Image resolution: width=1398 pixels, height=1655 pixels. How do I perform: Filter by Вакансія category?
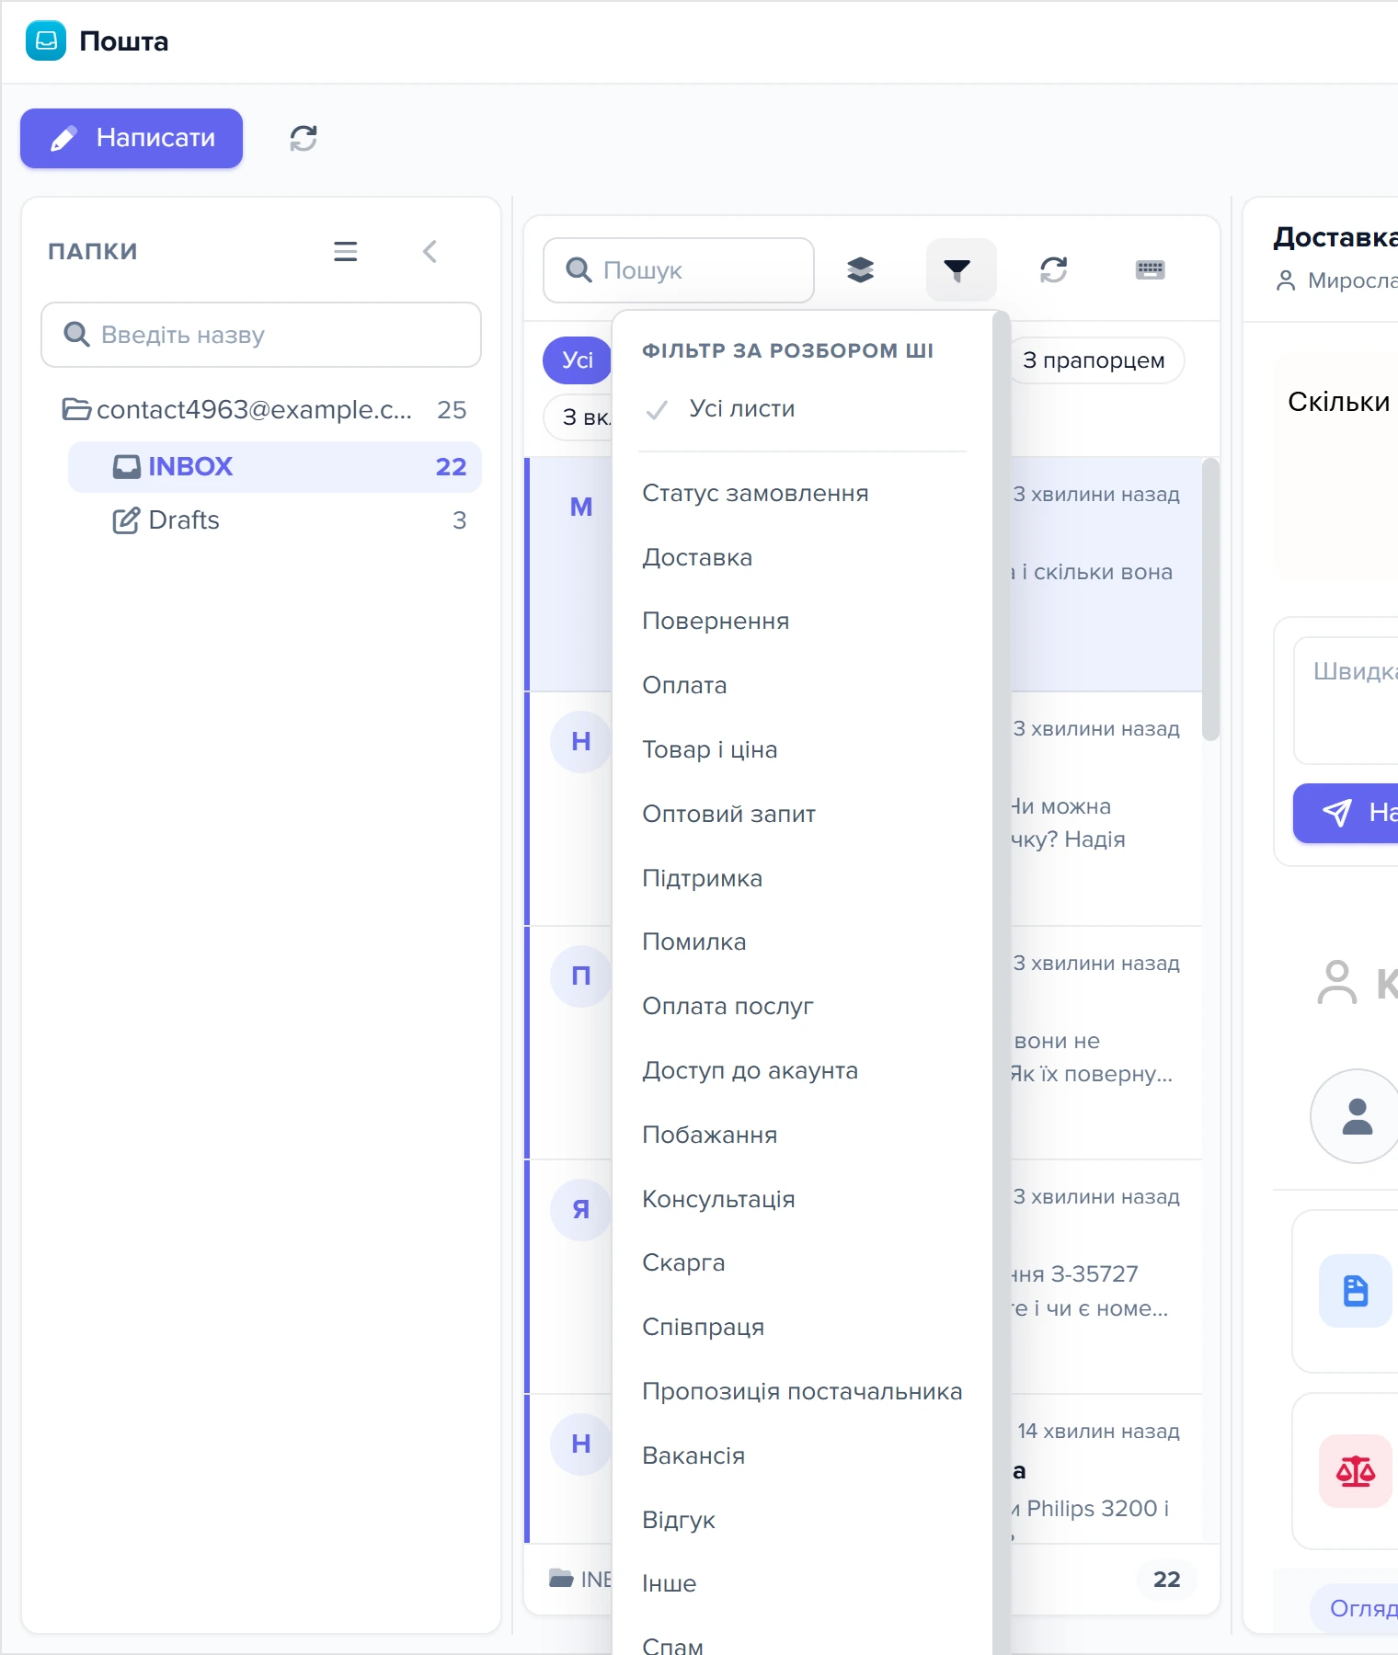click(x=802, y=1456)
